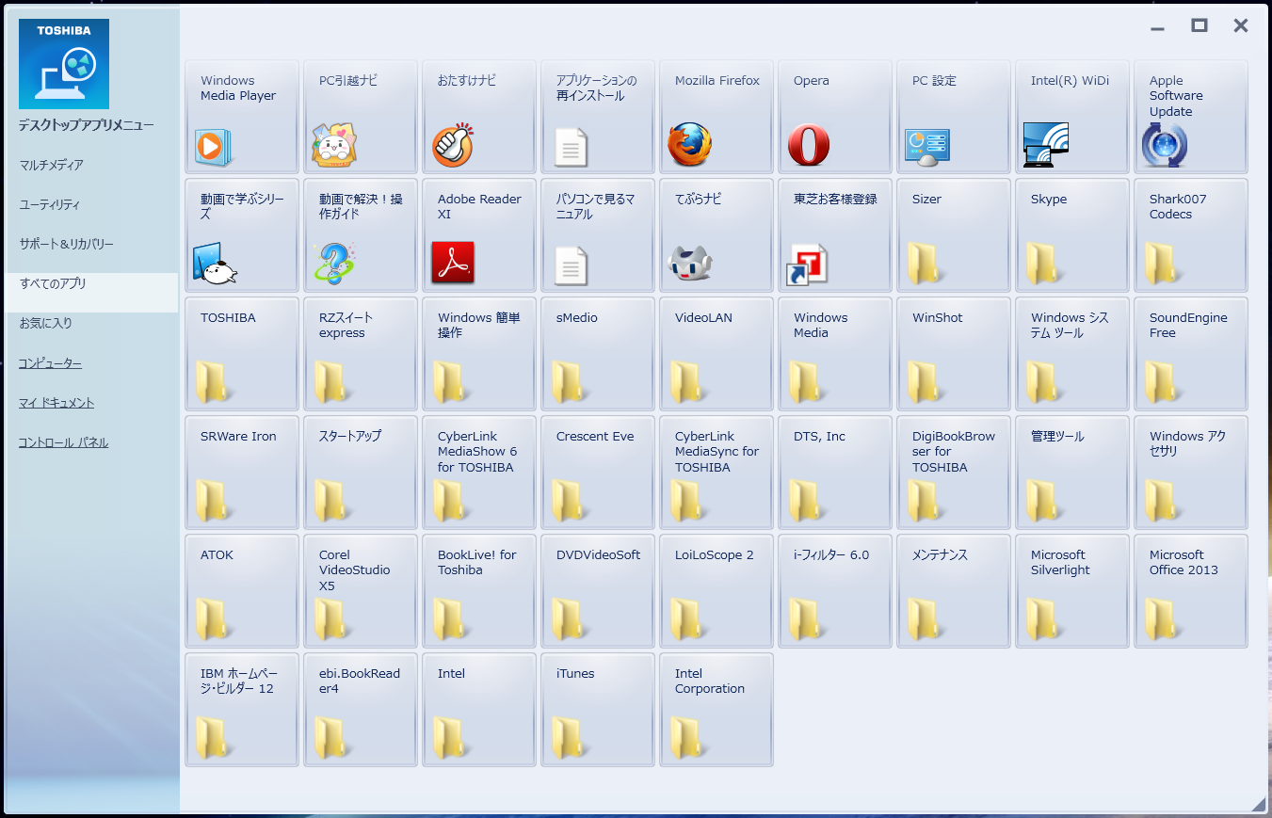Open Intel(R) WiDi icon
The height and width of the screenshot is (818, 1272).
(1046, 145)
